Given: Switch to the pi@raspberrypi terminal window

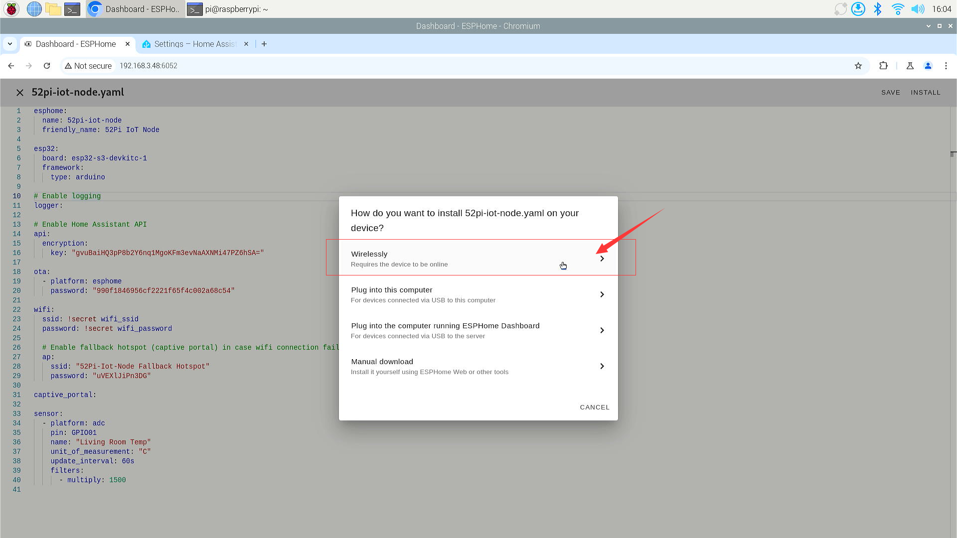Looking at the screenshot, I should pyautogui.click(x=228, y=9).
